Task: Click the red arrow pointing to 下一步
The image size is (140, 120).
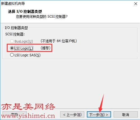Action: (101, 103)
